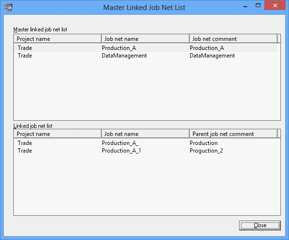
Task: Open the window system menu icon
Action: [8, 7]
